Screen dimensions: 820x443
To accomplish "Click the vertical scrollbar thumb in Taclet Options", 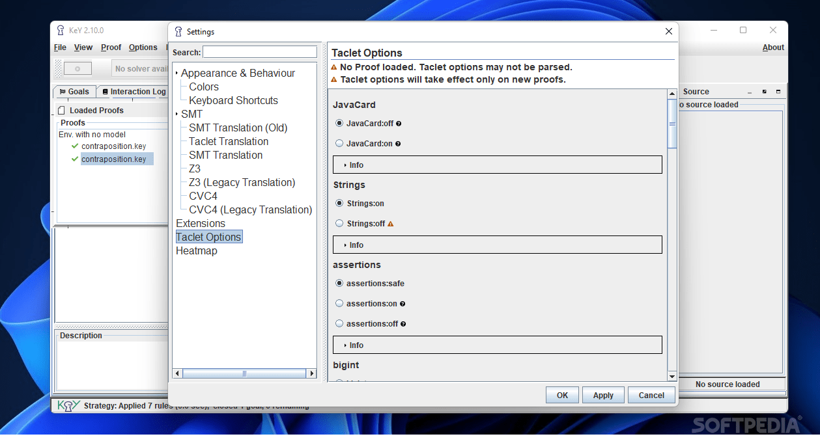I will click(672, 124).
